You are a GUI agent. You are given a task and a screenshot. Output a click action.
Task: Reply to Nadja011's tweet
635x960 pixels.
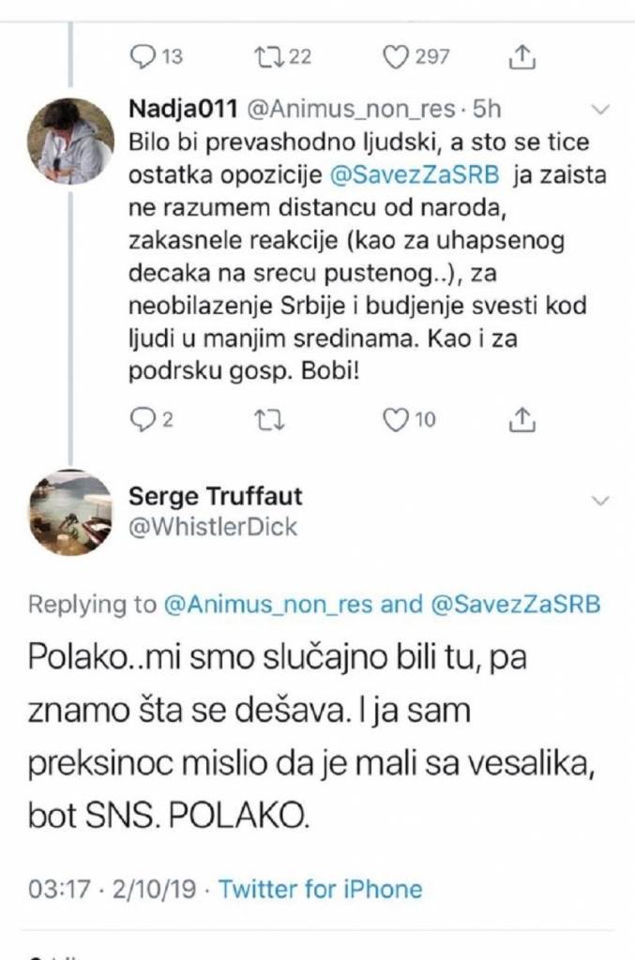(140, 420)
